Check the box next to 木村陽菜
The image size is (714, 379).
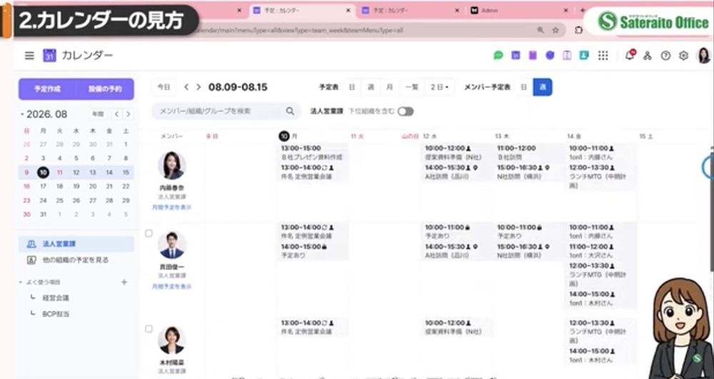(x=149, y=328)
